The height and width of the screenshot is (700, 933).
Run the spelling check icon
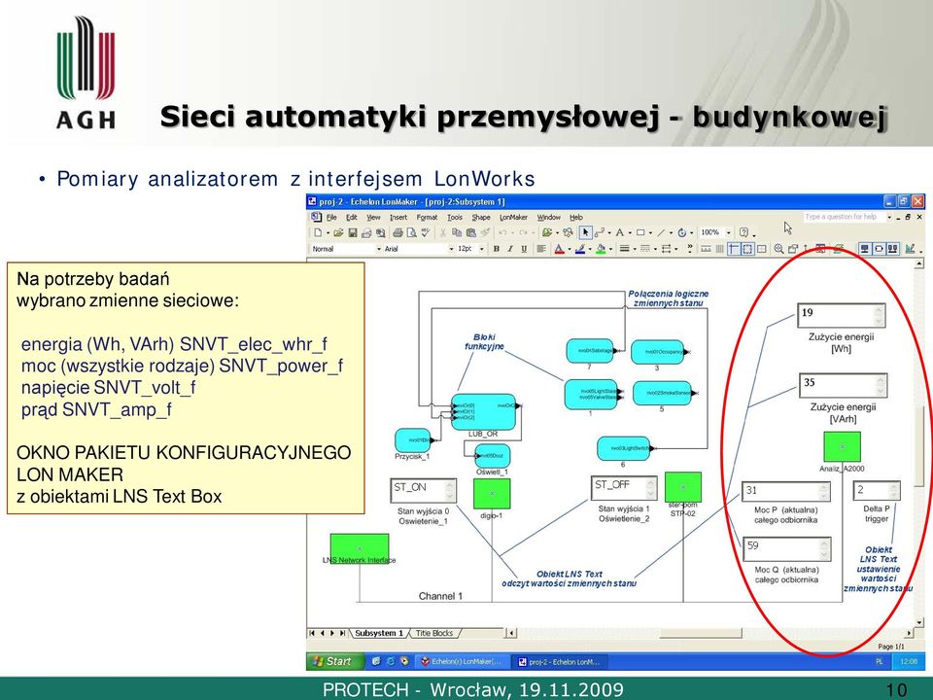click(x=426, y=232)
